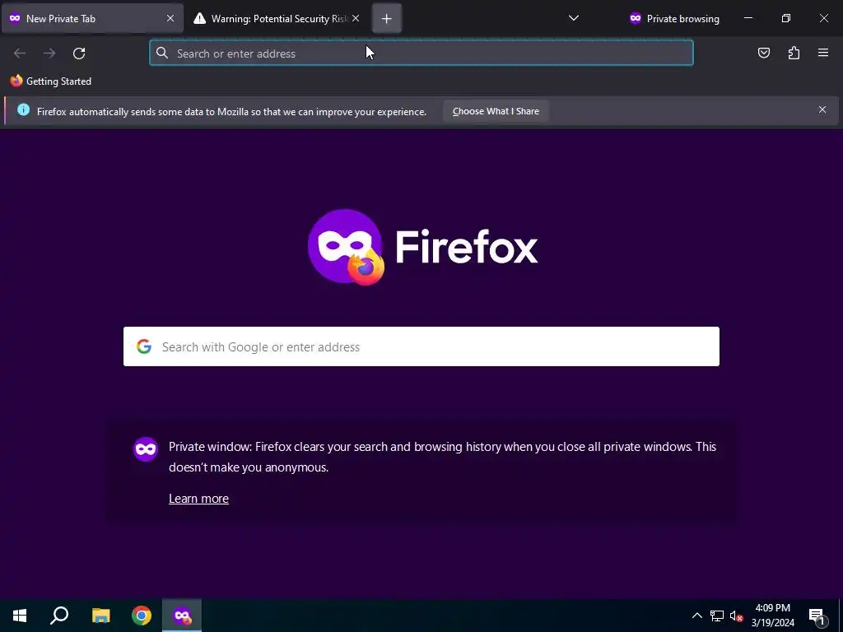843x632 pixels.
Task: Expand the list all tabs chevron
Action: coord(574,18)
